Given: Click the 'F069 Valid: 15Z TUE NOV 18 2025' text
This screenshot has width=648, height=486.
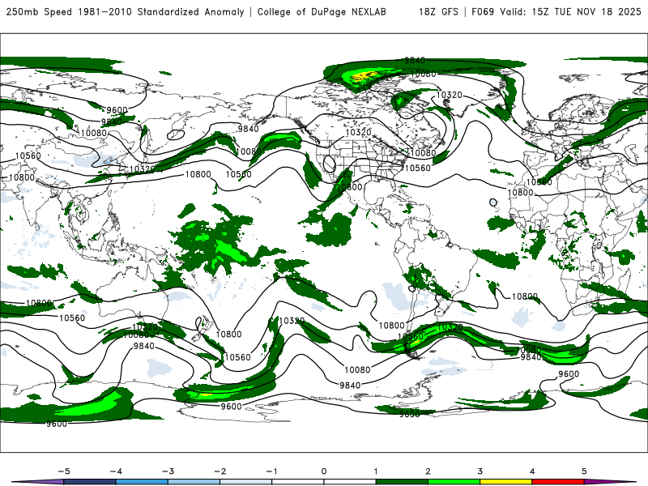Looking at the screenshot, I should pos(556,11).
